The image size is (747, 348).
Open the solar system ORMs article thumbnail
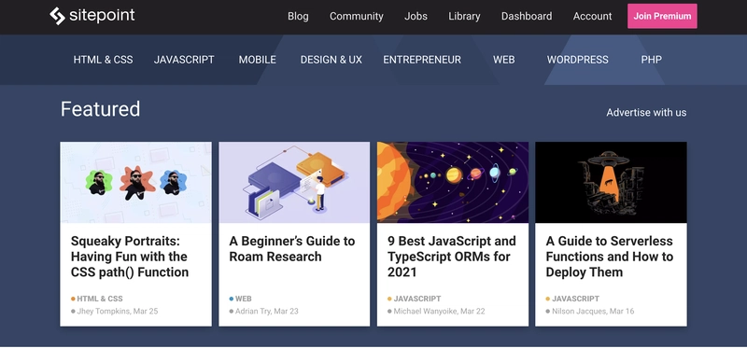pyautogui.click(x=453, y=182)
